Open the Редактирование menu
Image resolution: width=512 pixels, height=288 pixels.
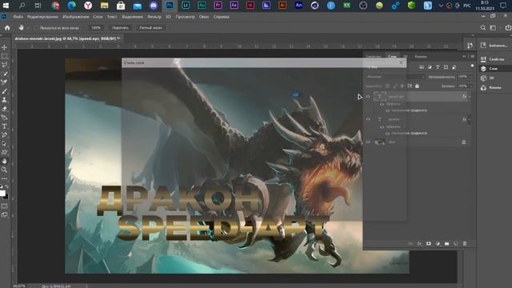pos(42,17)
